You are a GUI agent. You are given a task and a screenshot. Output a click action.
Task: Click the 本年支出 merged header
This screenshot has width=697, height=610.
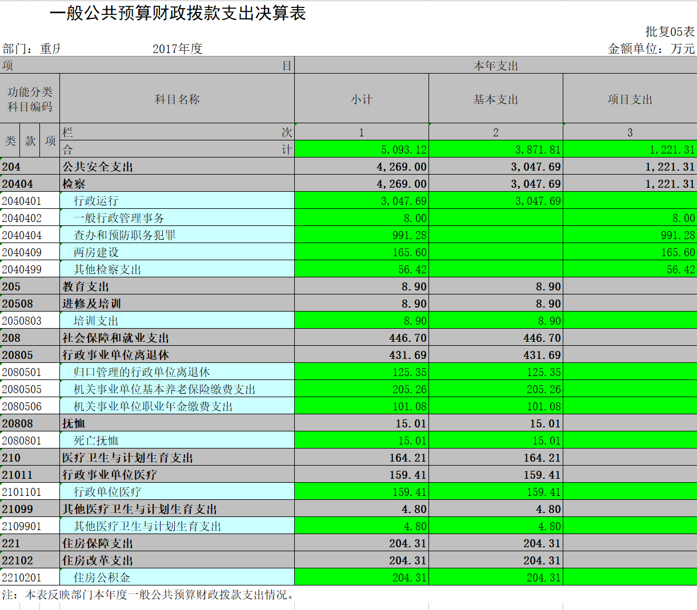pos(495,66)
